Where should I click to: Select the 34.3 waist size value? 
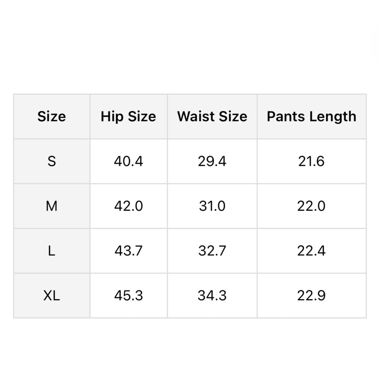click(x=212, y=296)
